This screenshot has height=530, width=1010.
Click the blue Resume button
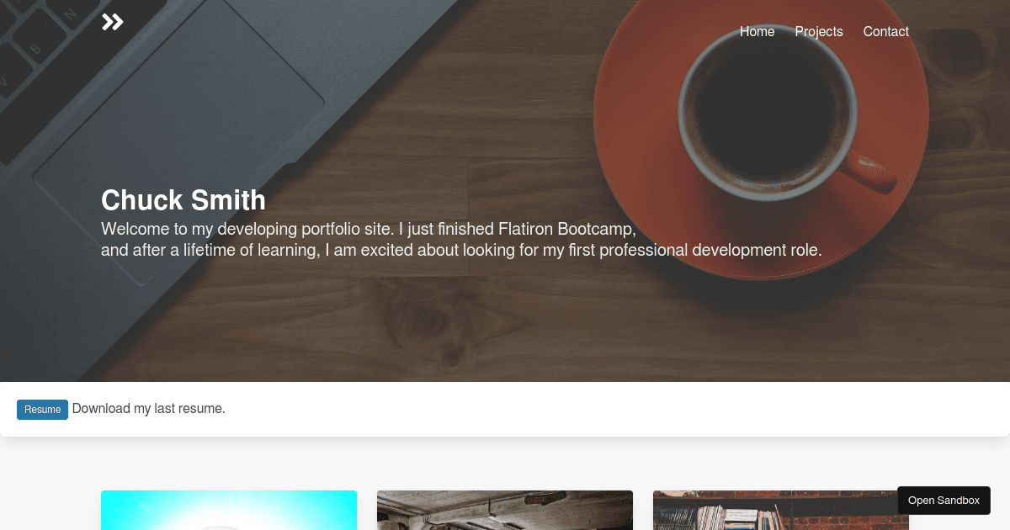click(x=42, y=410)
